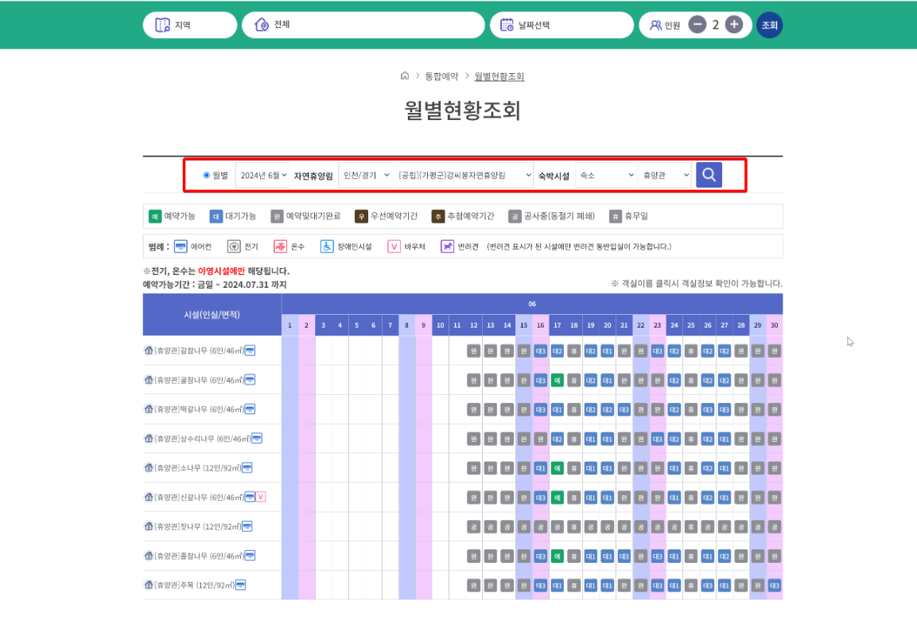Screen dimensions: 917x636
Task: Click the 전기 electricity icon in the legend
Action: [x=232, y=246]
